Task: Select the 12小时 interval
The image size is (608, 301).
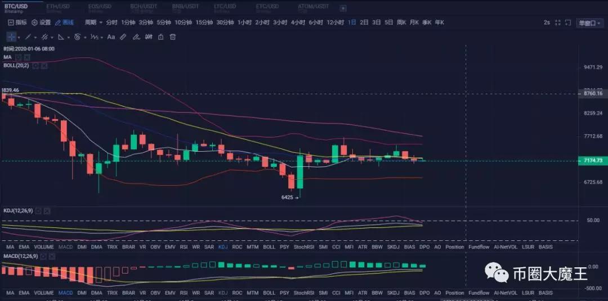Action: (x=335, y=22)
